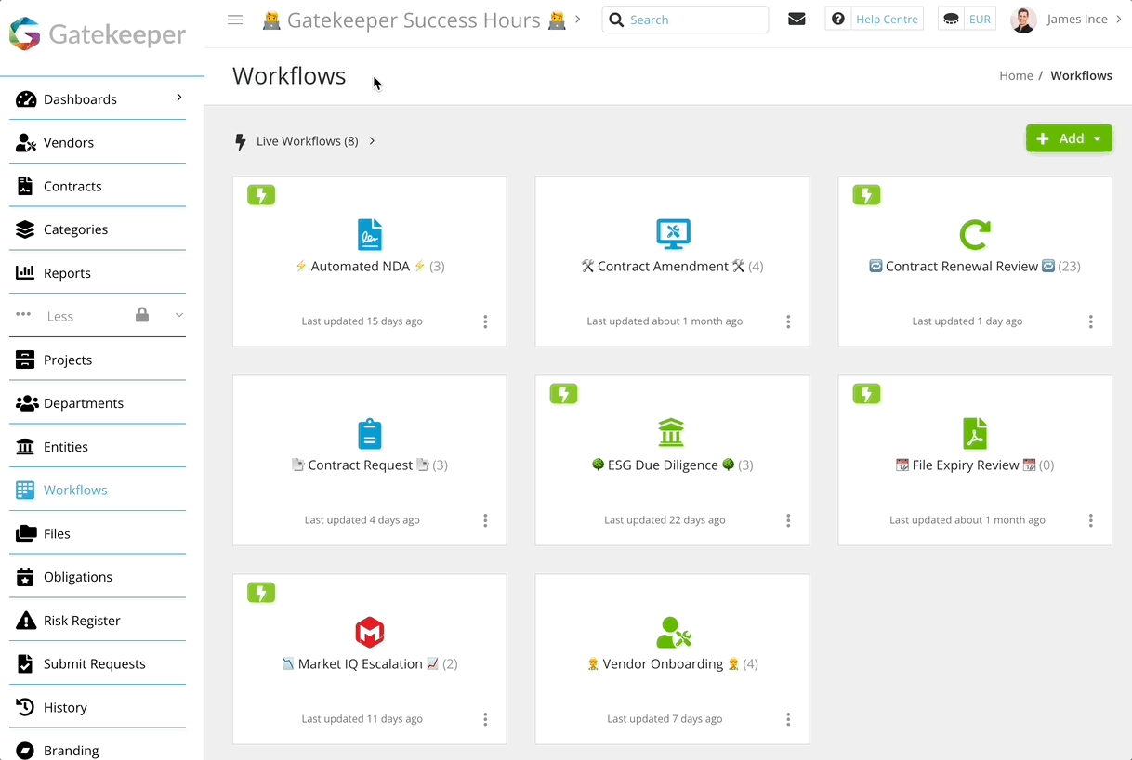
Task: Select Workflows in the sidebar menu
Action: coord(74,490)
